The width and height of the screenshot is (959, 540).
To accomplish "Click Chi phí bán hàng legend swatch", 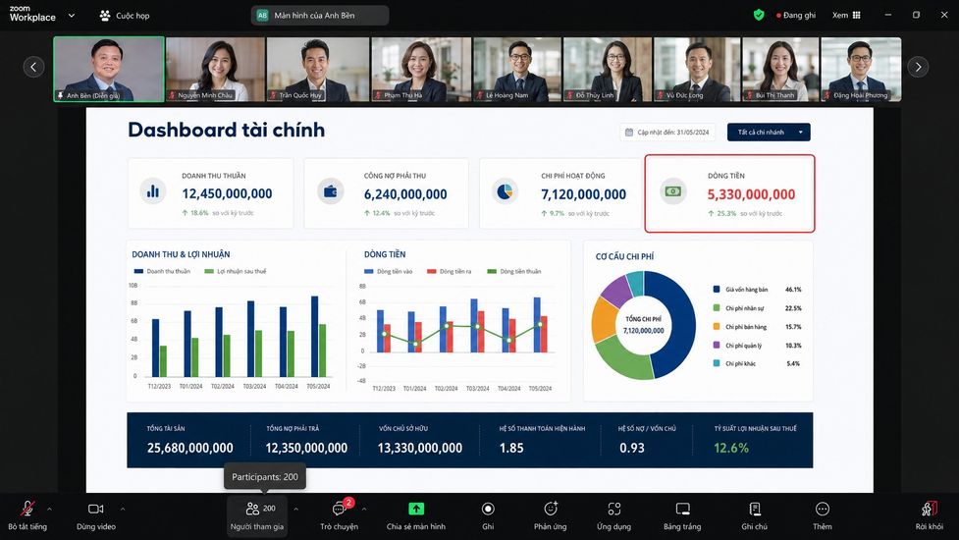I will click(x=717, y=327).
